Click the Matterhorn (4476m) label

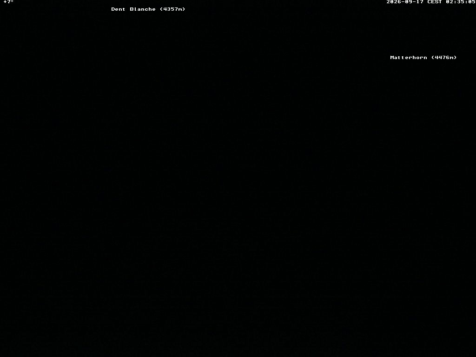(x=423, y=57)
